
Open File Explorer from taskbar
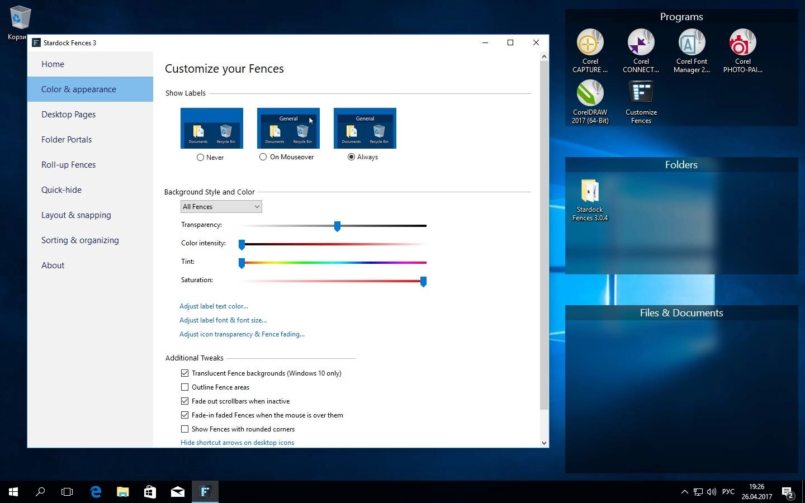coord(122,492)
